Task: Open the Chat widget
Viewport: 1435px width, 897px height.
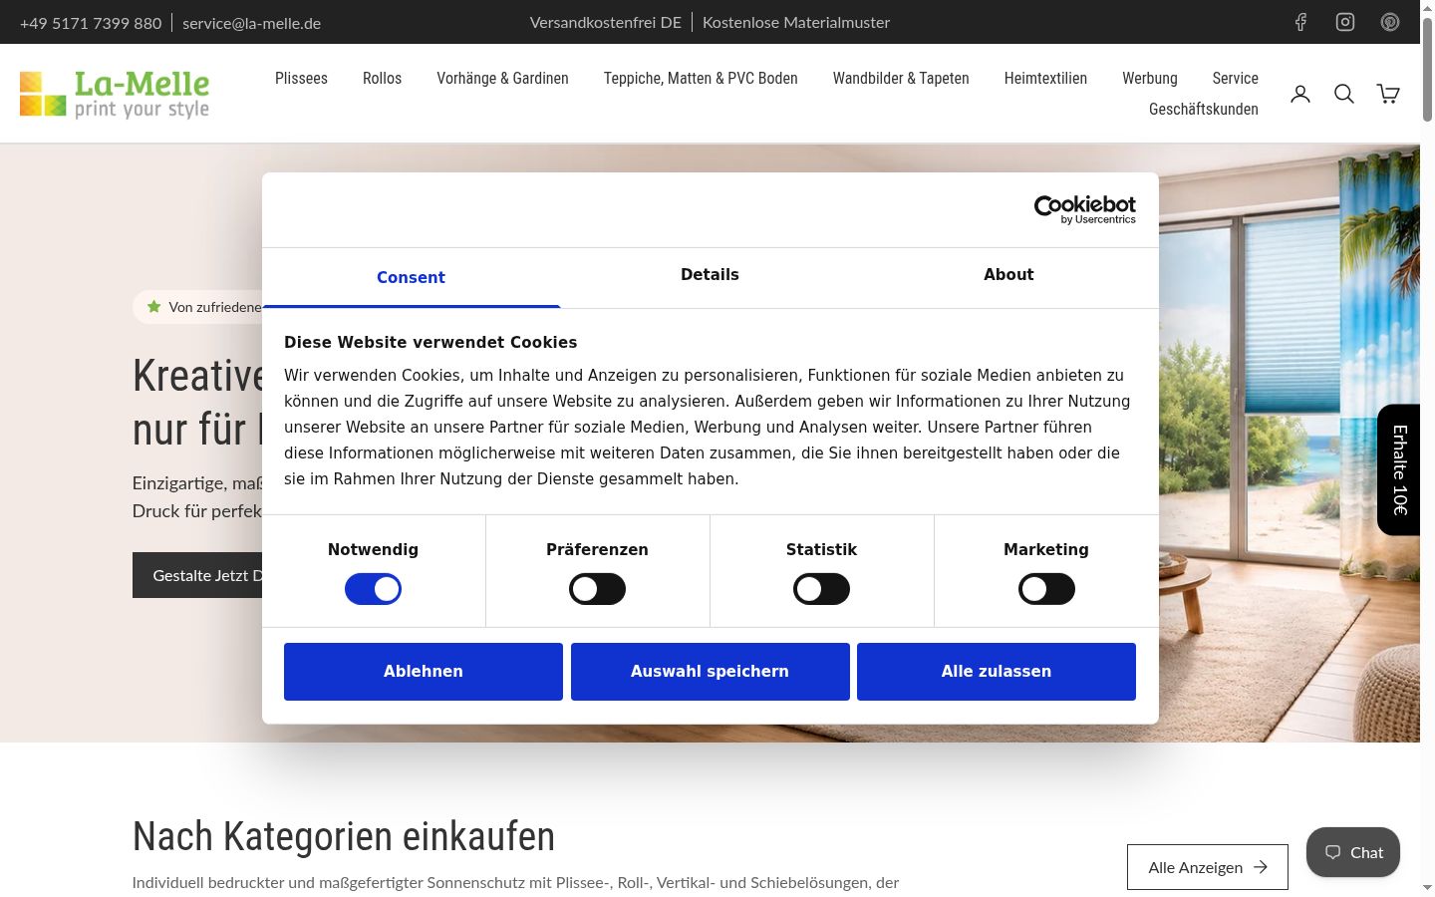Action: coord(1353,852)
